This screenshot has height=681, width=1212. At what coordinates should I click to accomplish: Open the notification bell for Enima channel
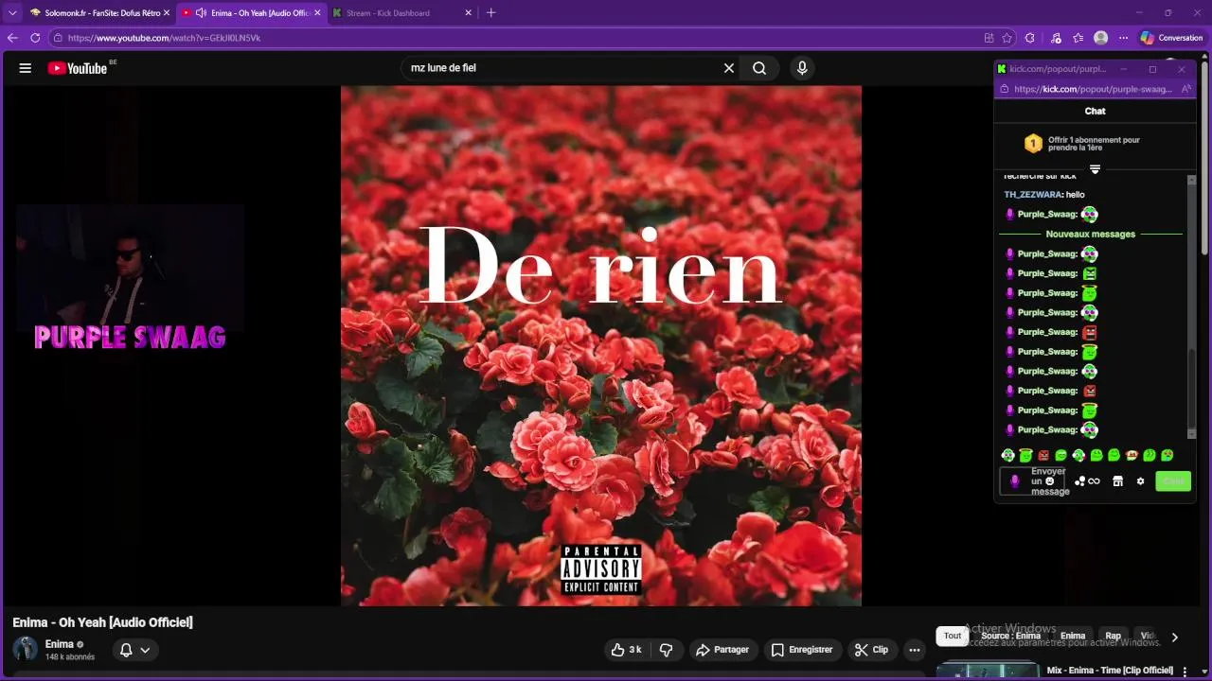point(126,650)
